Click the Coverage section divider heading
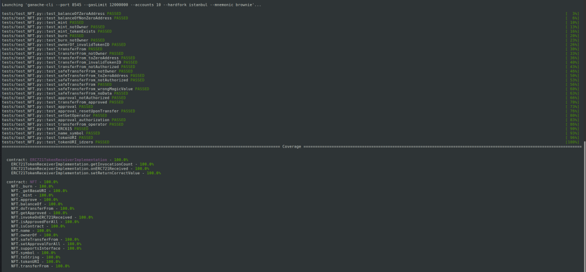This screenshot has width=586, height=272. (292, 147)
